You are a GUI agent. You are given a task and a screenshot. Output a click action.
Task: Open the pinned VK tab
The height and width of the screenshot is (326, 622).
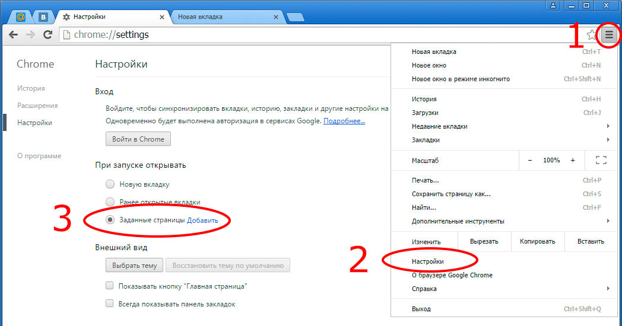coord(43,17)
